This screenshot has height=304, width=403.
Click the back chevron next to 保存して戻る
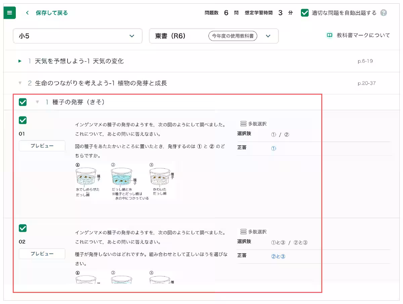(27, 13)
